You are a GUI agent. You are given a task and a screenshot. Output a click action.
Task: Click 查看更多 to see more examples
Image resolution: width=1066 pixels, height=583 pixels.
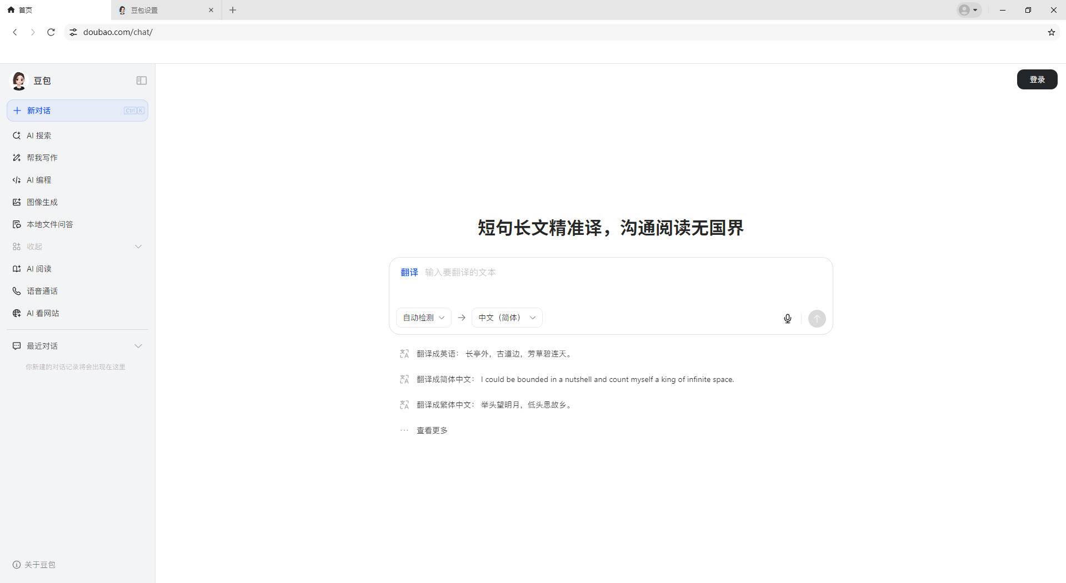[x=432, y=430]
